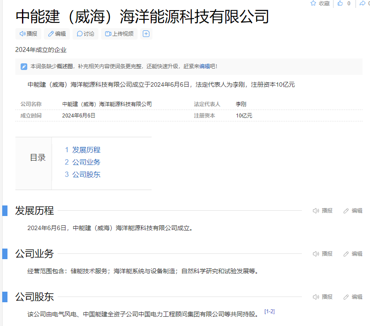Click the share arrow icon
The image size is (370, 326).
[362, 4]
